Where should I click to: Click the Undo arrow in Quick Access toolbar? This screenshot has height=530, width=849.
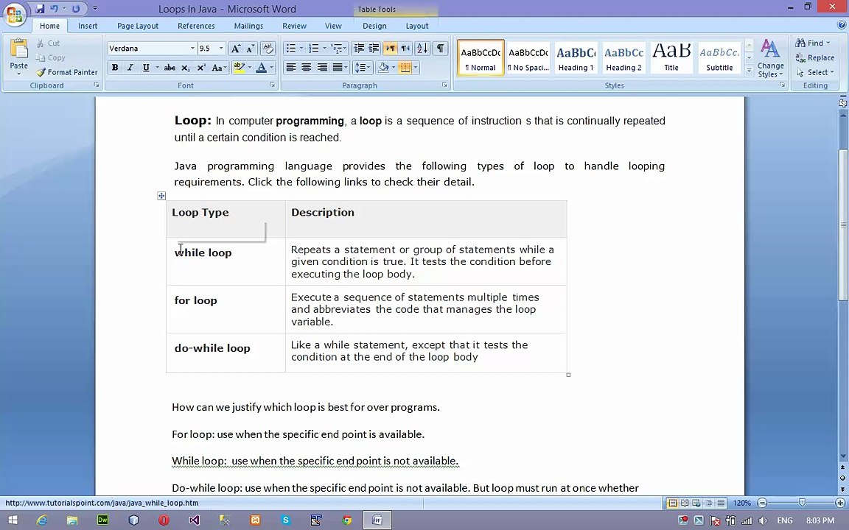pyautogui.click(x=54, y=9)
